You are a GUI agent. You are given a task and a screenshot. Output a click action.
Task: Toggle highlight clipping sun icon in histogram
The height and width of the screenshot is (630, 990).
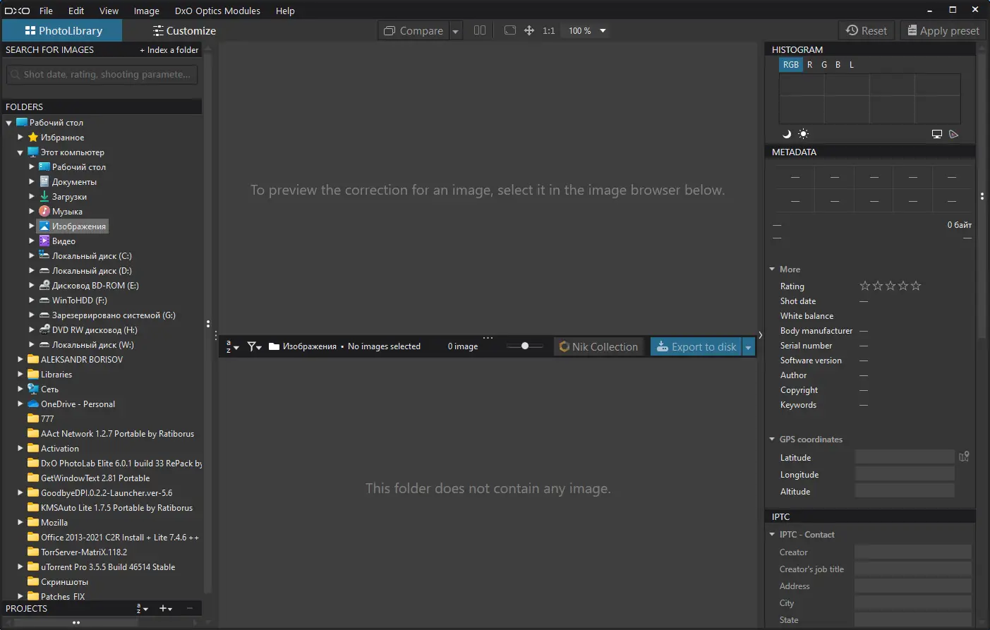[x=803, y=134]
